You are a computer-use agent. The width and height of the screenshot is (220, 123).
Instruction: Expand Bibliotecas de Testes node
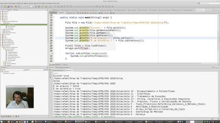pos(2,33)
